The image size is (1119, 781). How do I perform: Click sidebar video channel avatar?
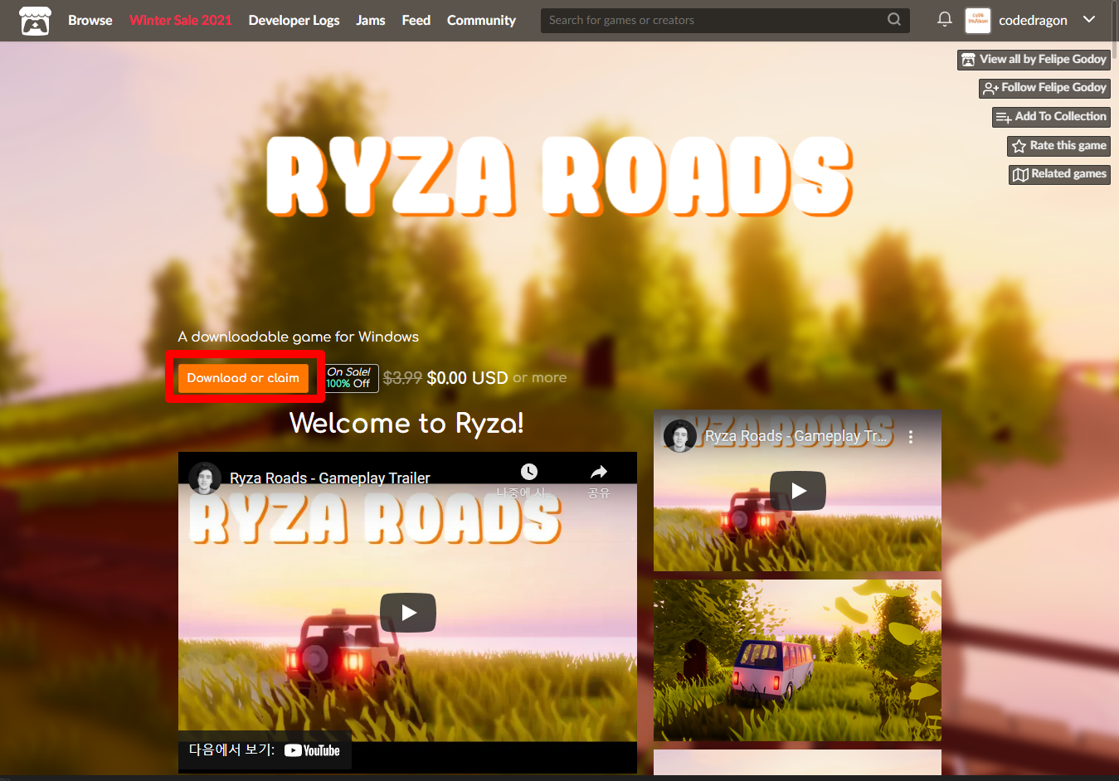(x=679, y=436)
